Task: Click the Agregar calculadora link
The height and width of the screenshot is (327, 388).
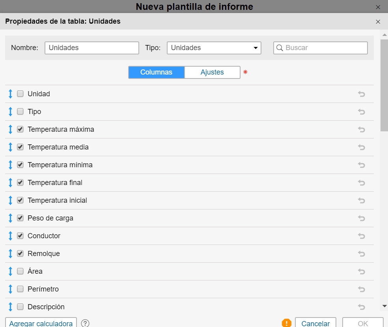Action: (x=41, y=323)
